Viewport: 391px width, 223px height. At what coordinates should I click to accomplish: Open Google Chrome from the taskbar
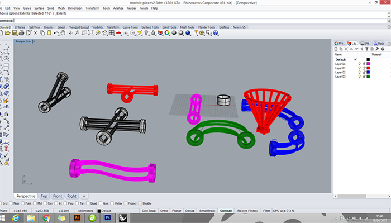(46, 218)
